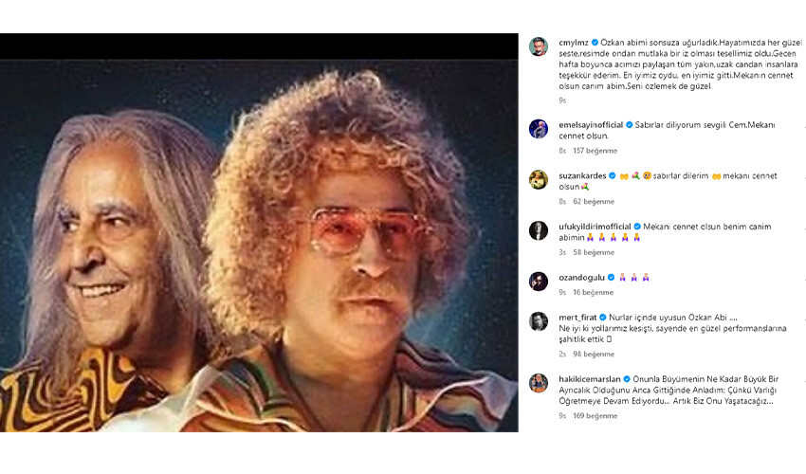Click verified badge next to cmylmz
The height and width of the screenshot is (474, 806).
[x=595, y=44]
